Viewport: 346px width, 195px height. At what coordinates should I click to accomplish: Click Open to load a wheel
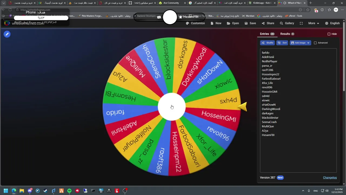[x=233, y=23]
